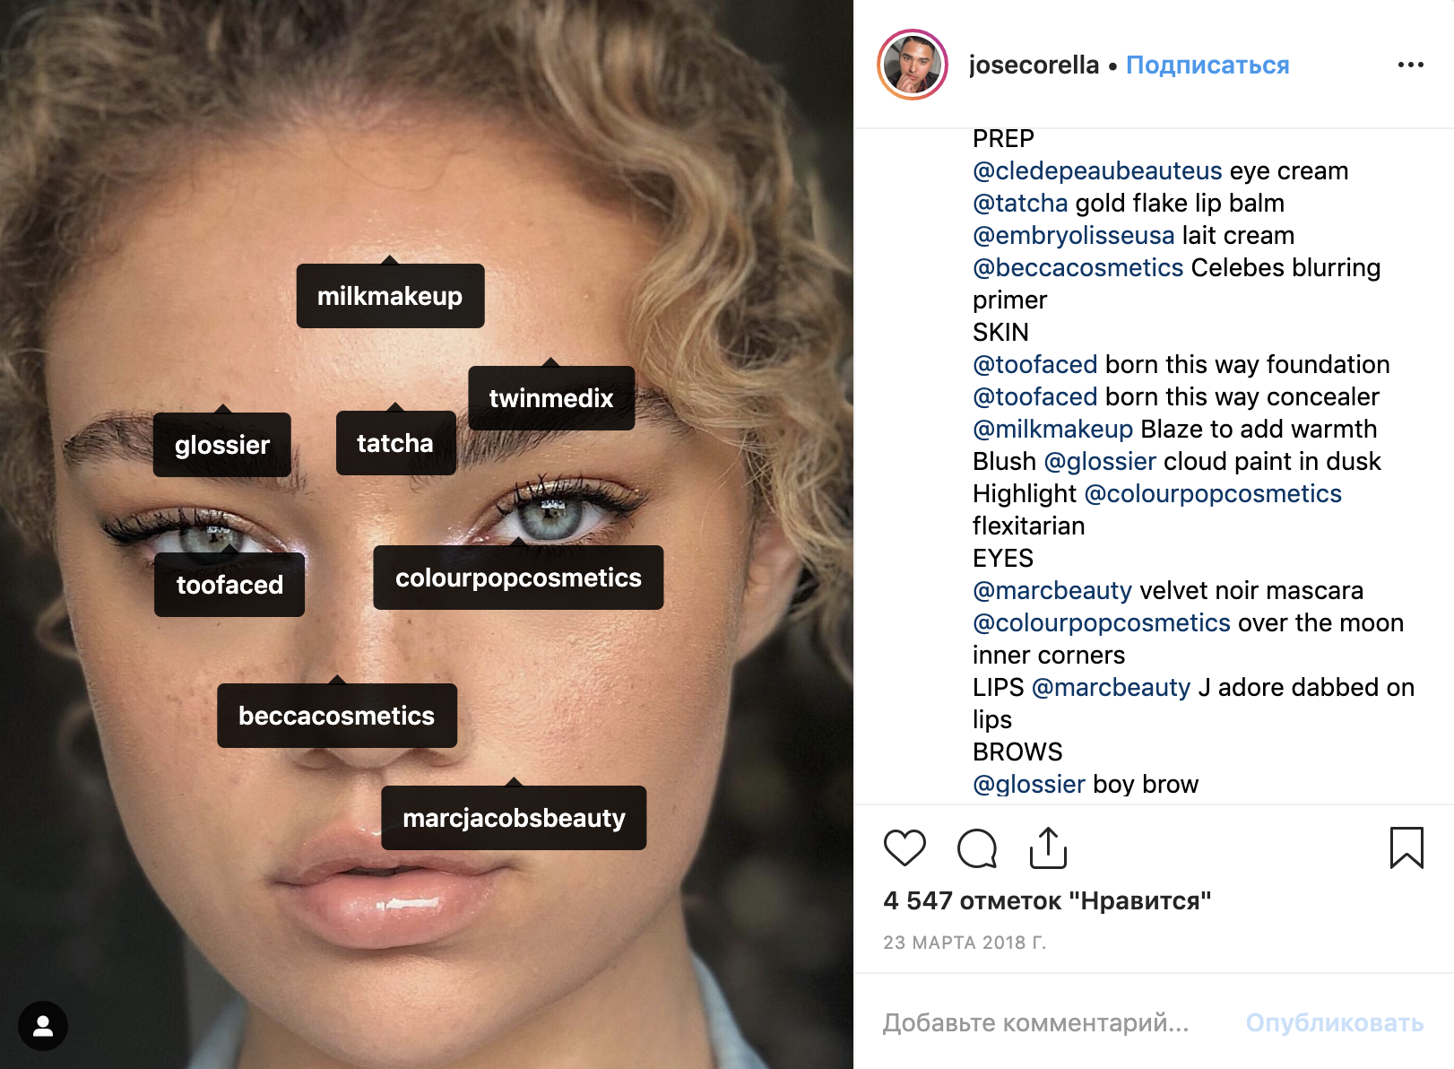Open josecorella's profile picture
The image size is (1454, 1069).
pos(913,65)
